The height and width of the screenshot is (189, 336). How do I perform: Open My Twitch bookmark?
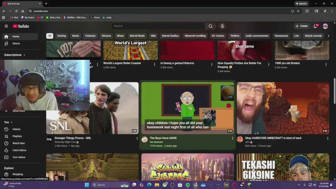[28, 18]
